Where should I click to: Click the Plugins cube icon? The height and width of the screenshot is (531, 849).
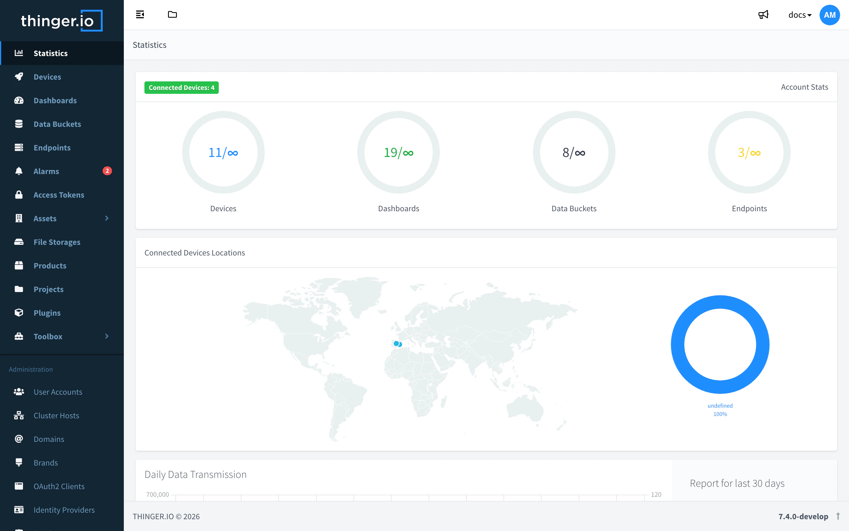coord(19,312)
